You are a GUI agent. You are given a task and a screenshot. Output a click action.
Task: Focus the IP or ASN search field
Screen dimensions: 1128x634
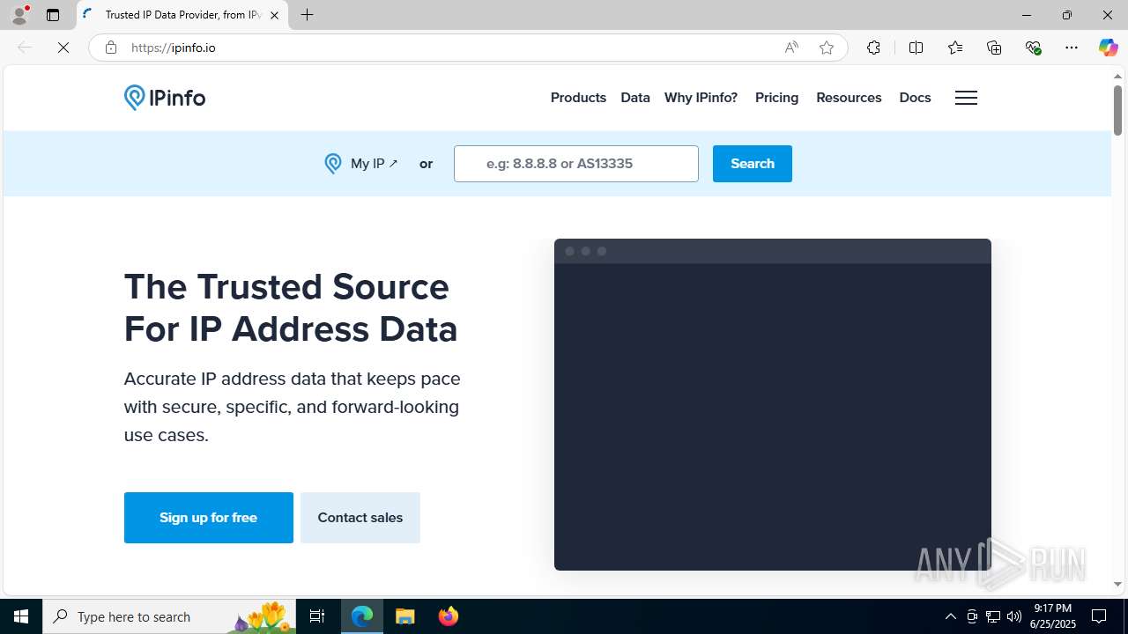point(576,164)
